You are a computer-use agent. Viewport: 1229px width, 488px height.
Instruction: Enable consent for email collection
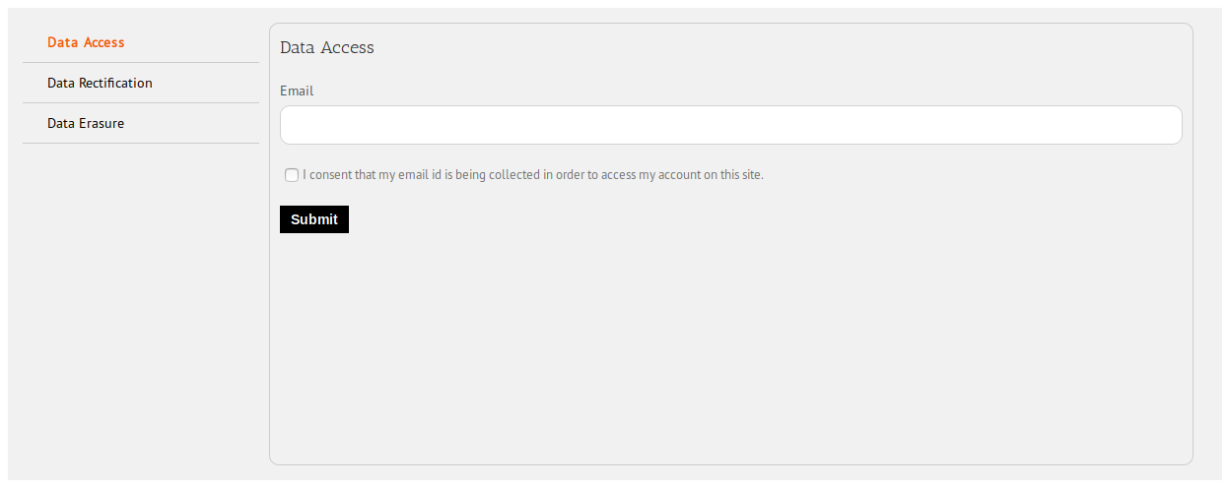tap(292, 175)
